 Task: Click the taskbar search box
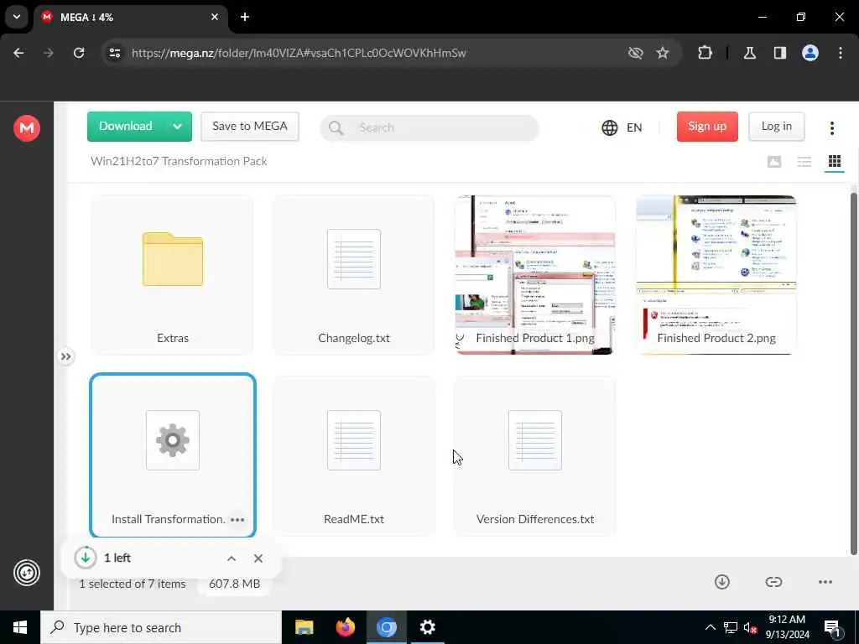[x=161, y=627]
